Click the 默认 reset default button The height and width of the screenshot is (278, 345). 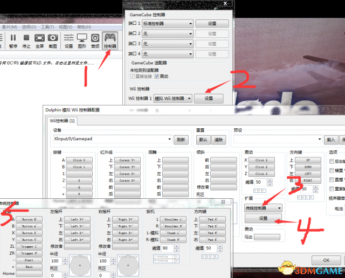pos(203,140)
